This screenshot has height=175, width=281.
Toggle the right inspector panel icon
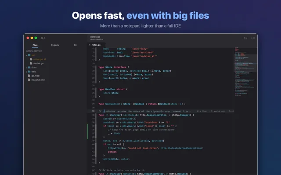tap(253, 38)
